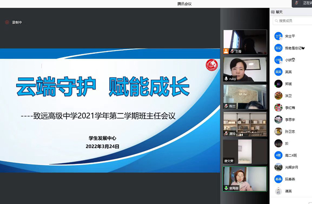Viewport: 312px width, 204px height.
Task: Click the speaking status pill at top right
Action: tap(302, 4)
